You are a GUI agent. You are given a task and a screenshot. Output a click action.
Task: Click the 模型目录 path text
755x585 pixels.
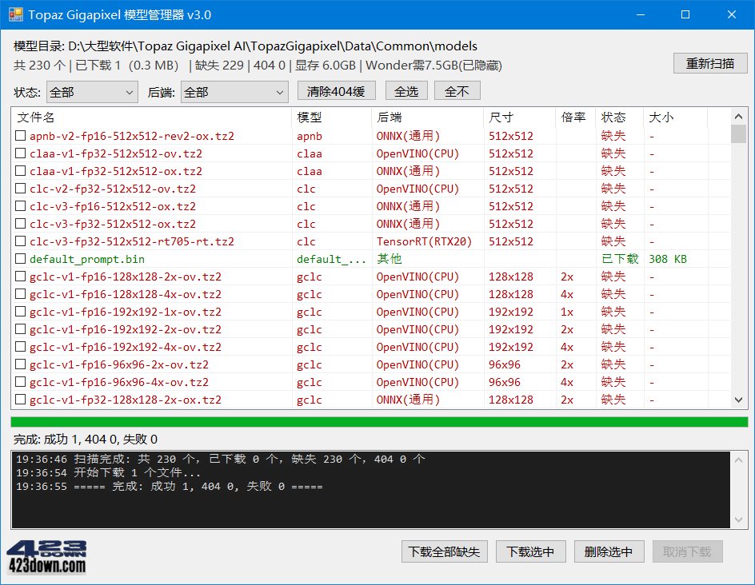point(245,46)
